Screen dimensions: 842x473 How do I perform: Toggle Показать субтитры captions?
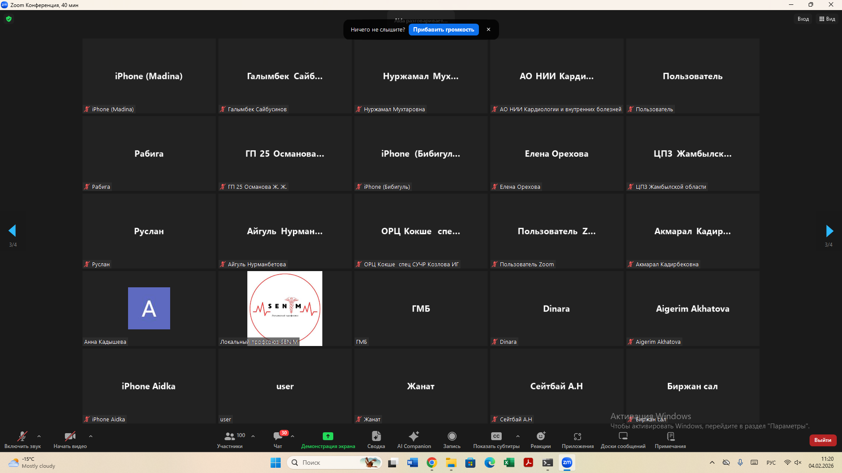[496, 436]
